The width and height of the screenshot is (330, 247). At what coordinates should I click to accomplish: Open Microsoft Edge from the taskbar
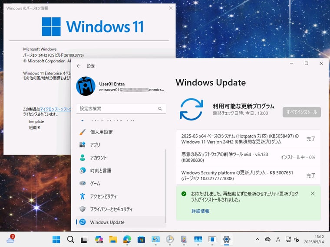point(127,239)
